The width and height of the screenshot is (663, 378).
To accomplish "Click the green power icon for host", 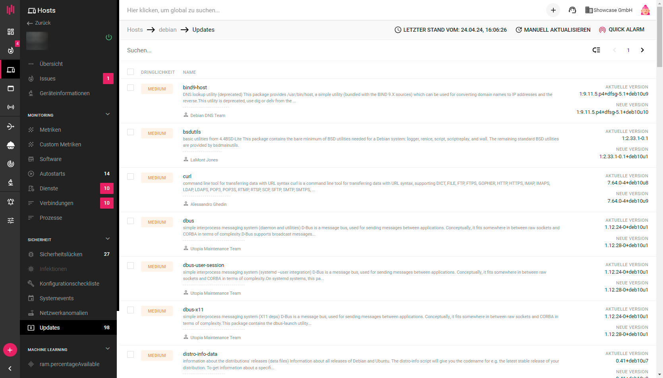I will point(109,37).
